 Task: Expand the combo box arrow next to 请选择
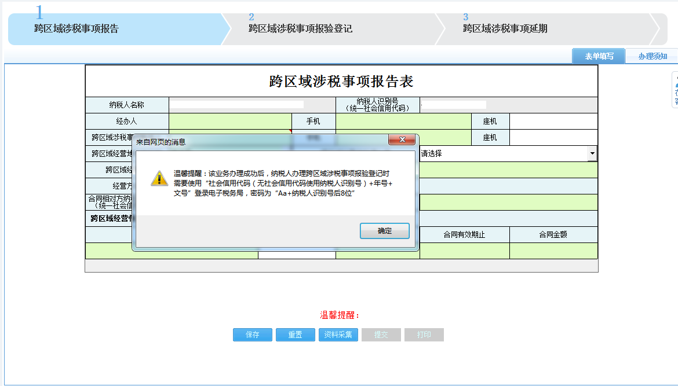pyautogui.click(x=592, y=153)
